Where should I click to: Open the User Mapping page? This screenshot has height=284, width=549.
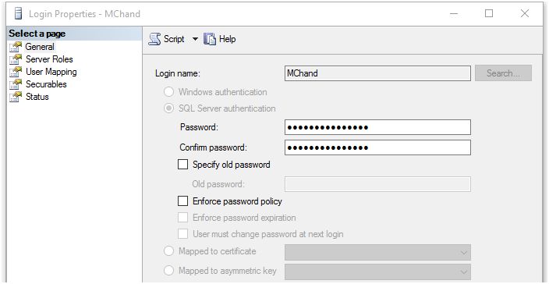pos(51,72)
